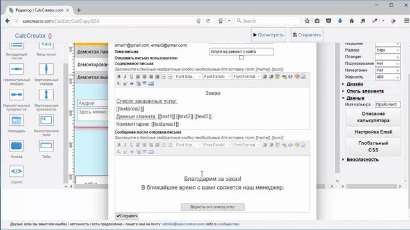Open Описание калькулятора
Screen dimensions: 410x230
click(x=373, y=117)
